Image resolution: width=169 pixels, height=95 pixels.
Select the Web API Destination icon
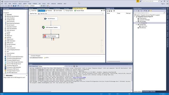[x=45, y=36]
